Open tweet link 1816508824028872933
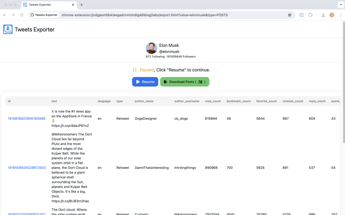The height and width of the screenshot is (215, 345). tap(27, 168)
